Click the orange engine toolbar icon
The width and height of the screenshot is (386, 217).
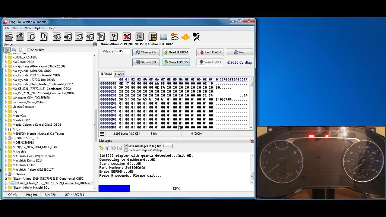[x=185, y=37]
